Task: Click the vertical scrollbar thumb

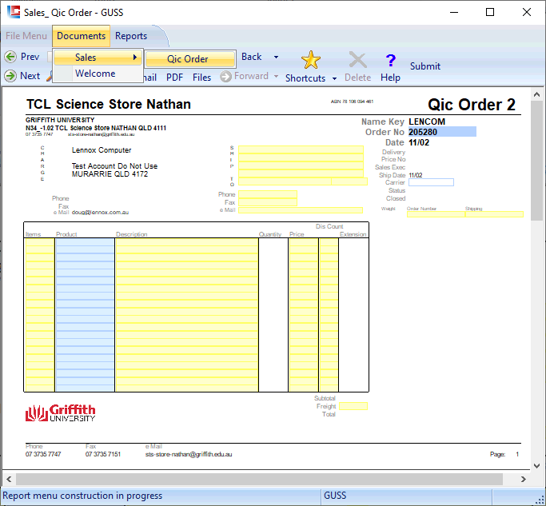Action: point(536,160)
